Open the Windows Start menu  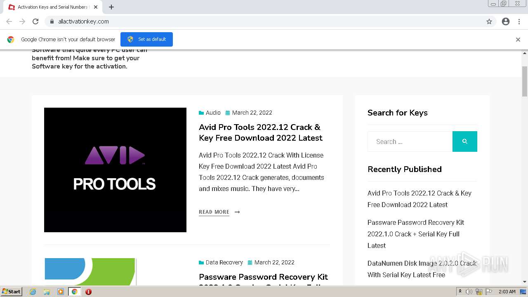(x=11, y=291)
